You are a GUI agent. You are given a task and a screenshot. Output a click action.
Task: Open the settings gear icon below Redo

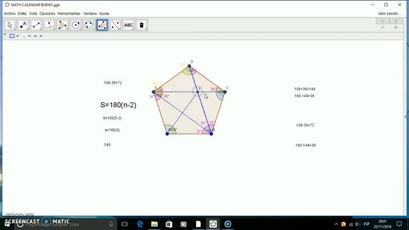[396, 27]
